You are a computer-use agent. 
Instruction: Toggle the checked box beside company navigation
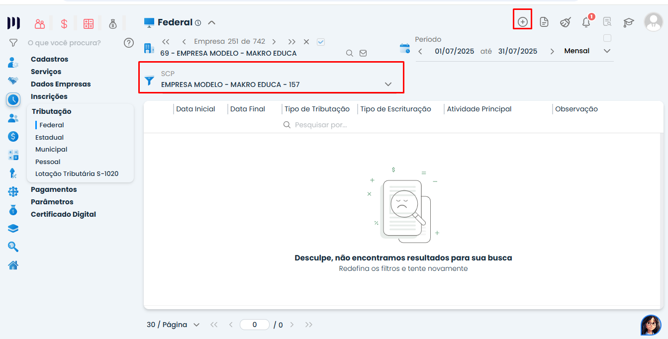point(321,42)
